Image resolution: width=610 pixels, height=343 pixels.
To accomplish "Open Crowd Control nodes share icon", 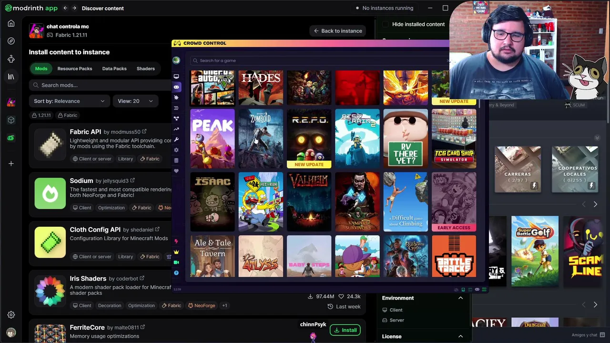I will point(176,119).
